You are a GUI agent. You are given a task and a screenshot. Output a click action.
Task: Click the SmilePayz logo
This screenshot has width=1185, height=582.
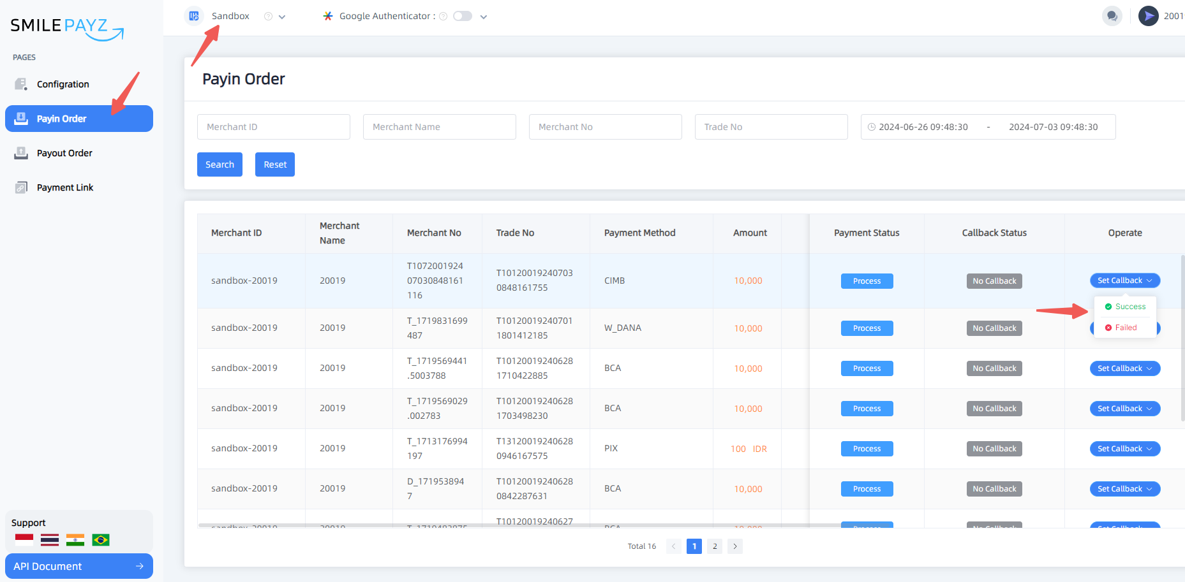click(x=66, y=28)
